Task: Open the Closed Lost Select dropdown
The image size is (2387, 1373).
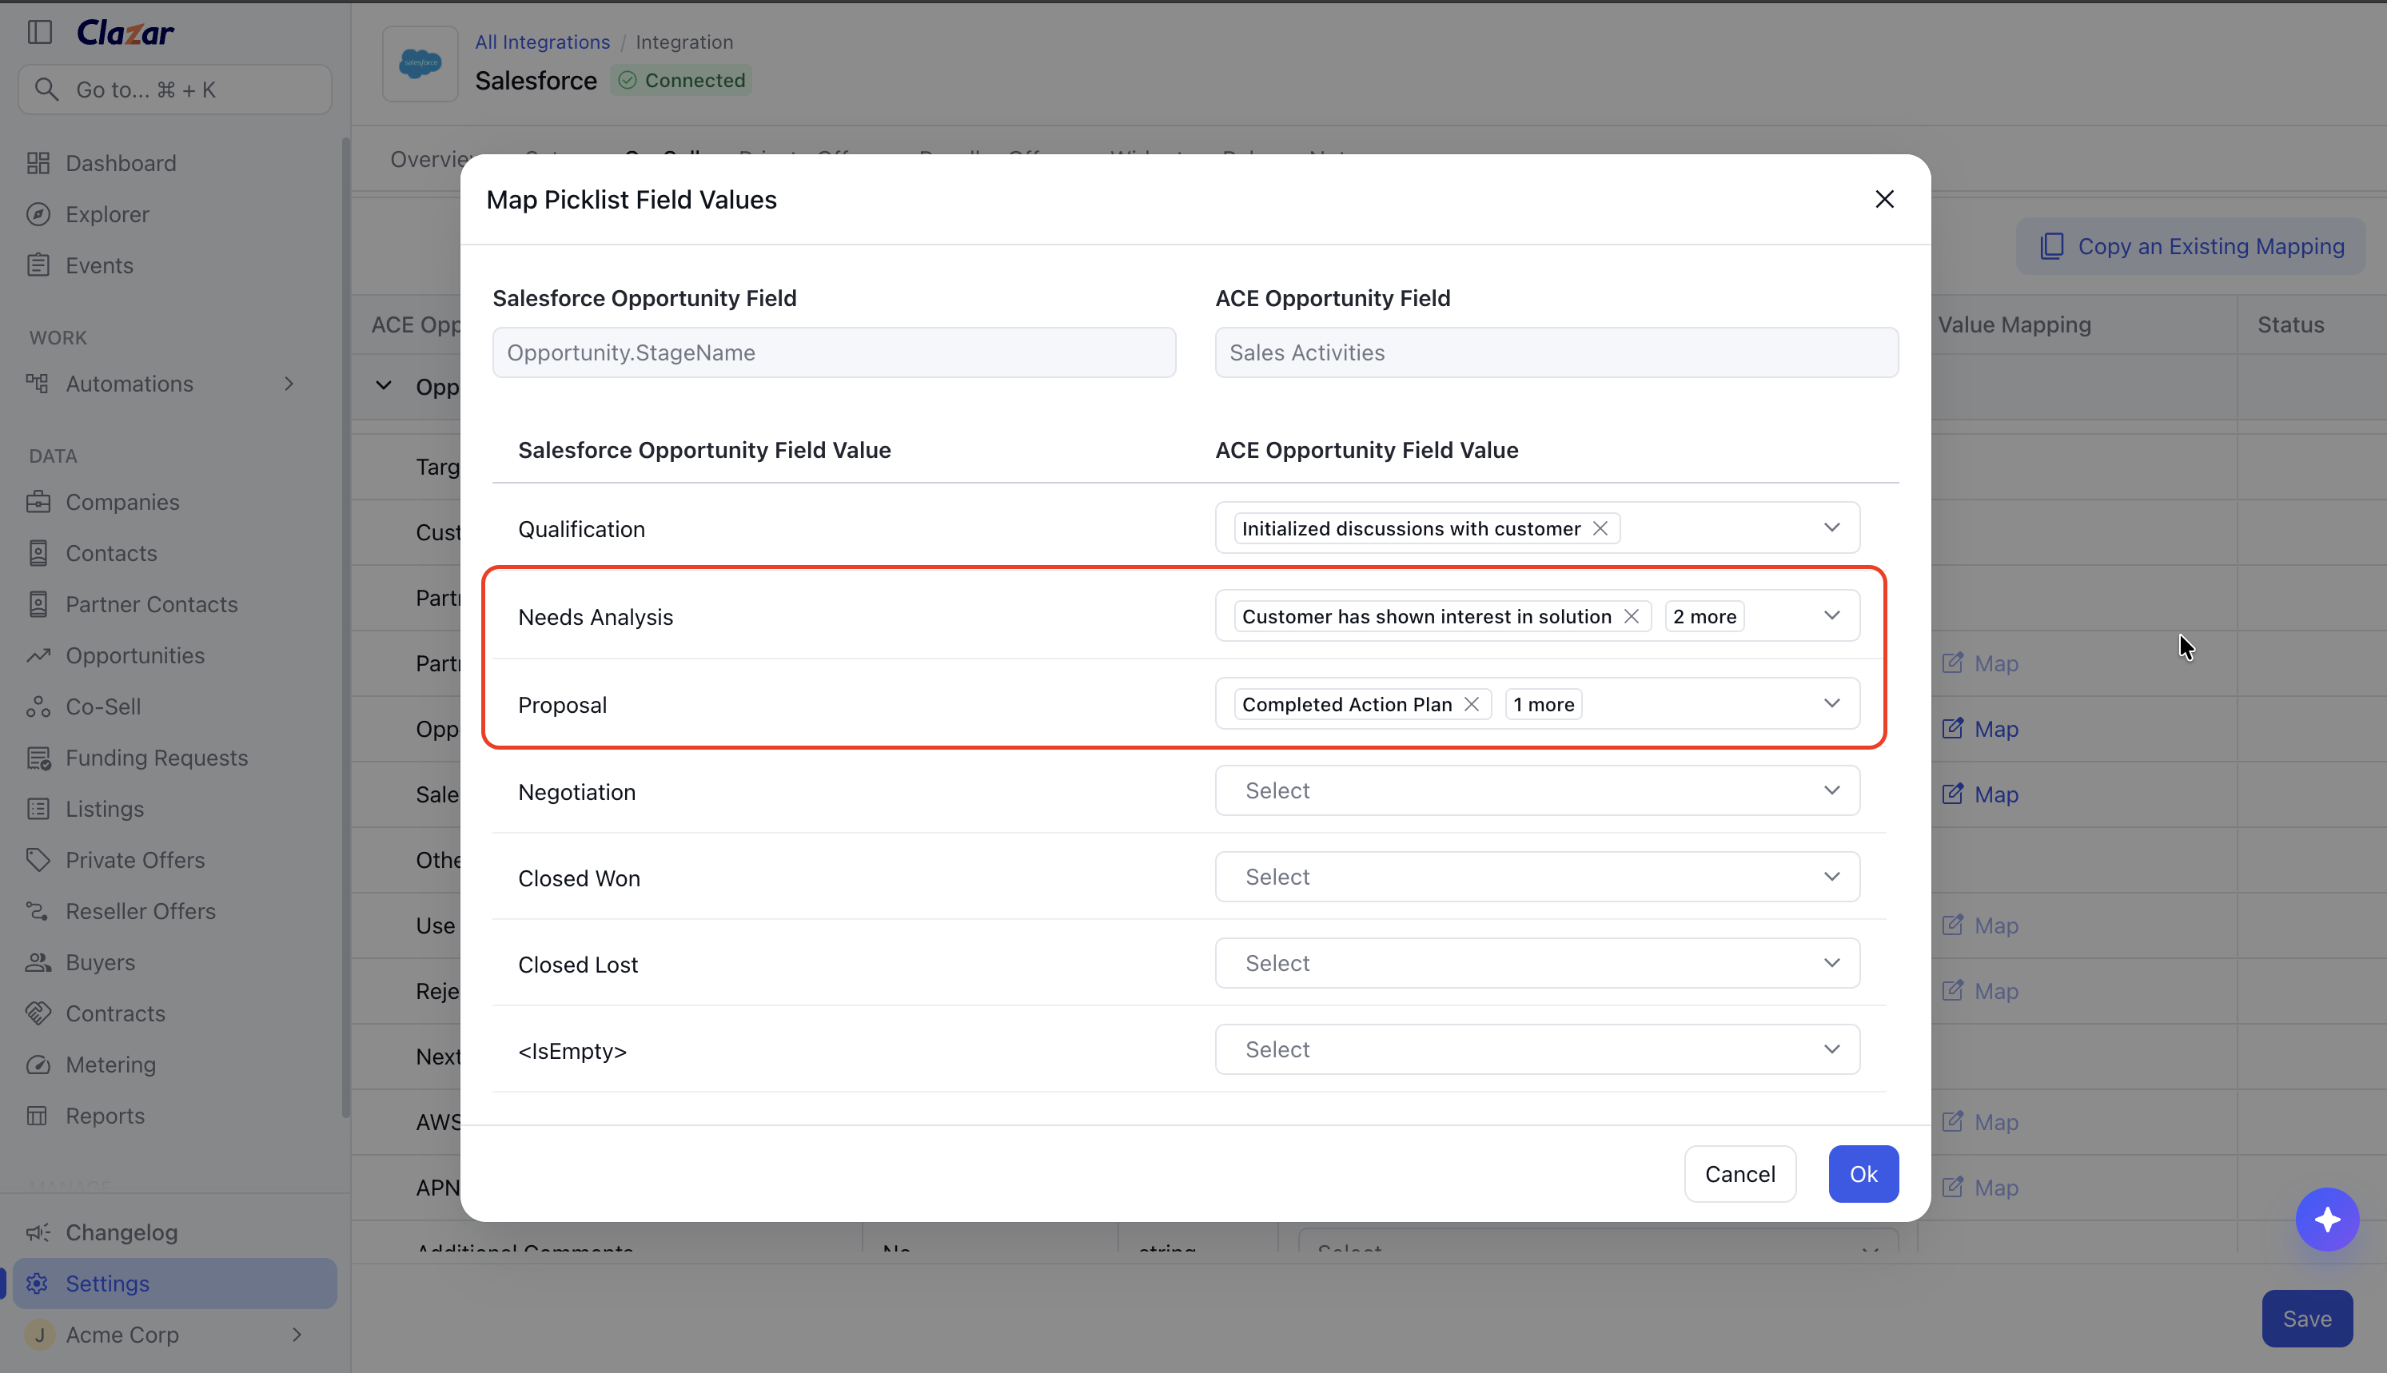Action: pyautogui.click(x=1537, y=963)
